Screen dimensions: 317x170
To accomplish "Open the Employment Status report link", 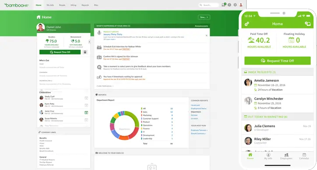I will point(198,109).
